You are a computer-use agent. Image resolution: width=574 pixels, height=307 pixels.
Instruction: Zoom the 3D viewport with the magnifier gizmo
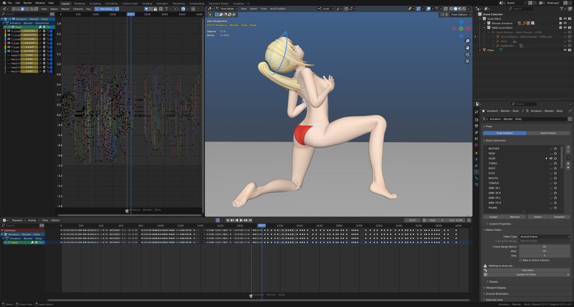click(467, 41)
